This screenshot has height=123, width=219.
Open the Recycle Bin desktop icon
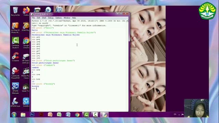coord(15,11)
